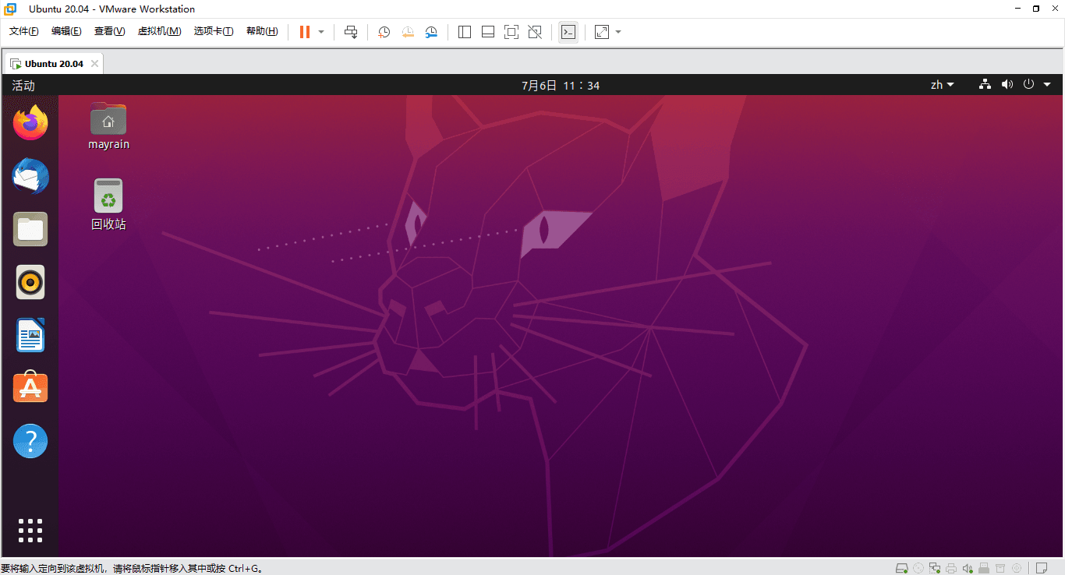Open 活动 activities overview in Ubuntu

click(23, 85)
